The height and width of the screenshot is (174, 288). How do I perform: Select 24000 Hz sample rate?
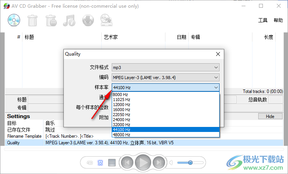tap(165, 120)
